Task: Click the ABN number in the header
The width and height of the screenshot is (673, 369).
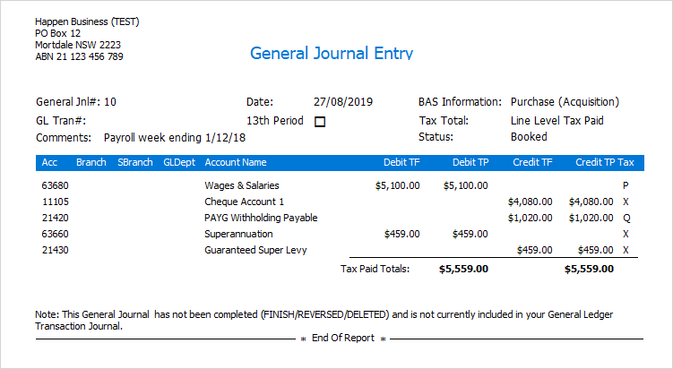Action: pyautogui.click(x=79, y=56)
